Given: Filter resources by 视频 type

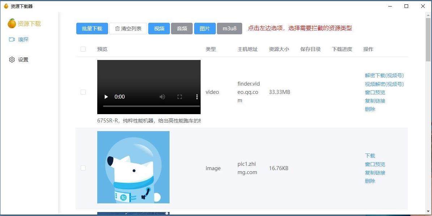Looking at the screenshot, I should (159, 28).
